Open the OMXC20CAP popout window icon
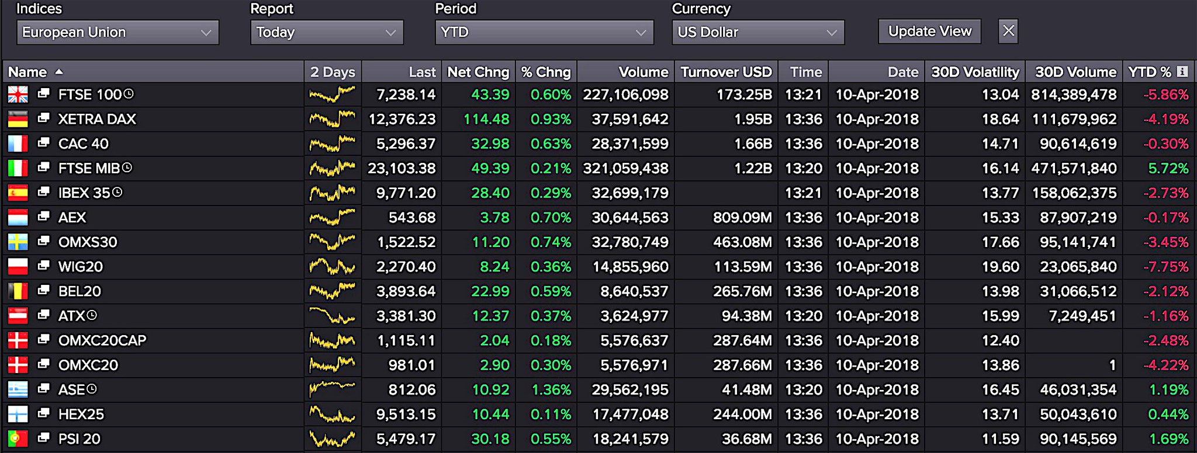 [x=43, y=339]
